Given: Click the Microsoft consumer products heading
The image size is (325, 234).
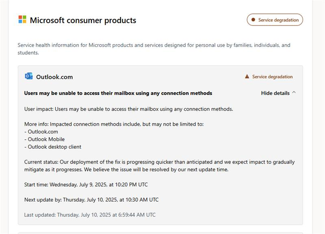Looking at the screenshot, I should pyautogui.click(x=83, y=20).
